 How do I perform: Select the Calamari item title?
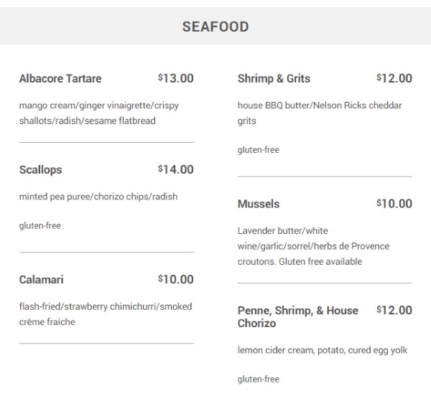(x=41, y=280)
